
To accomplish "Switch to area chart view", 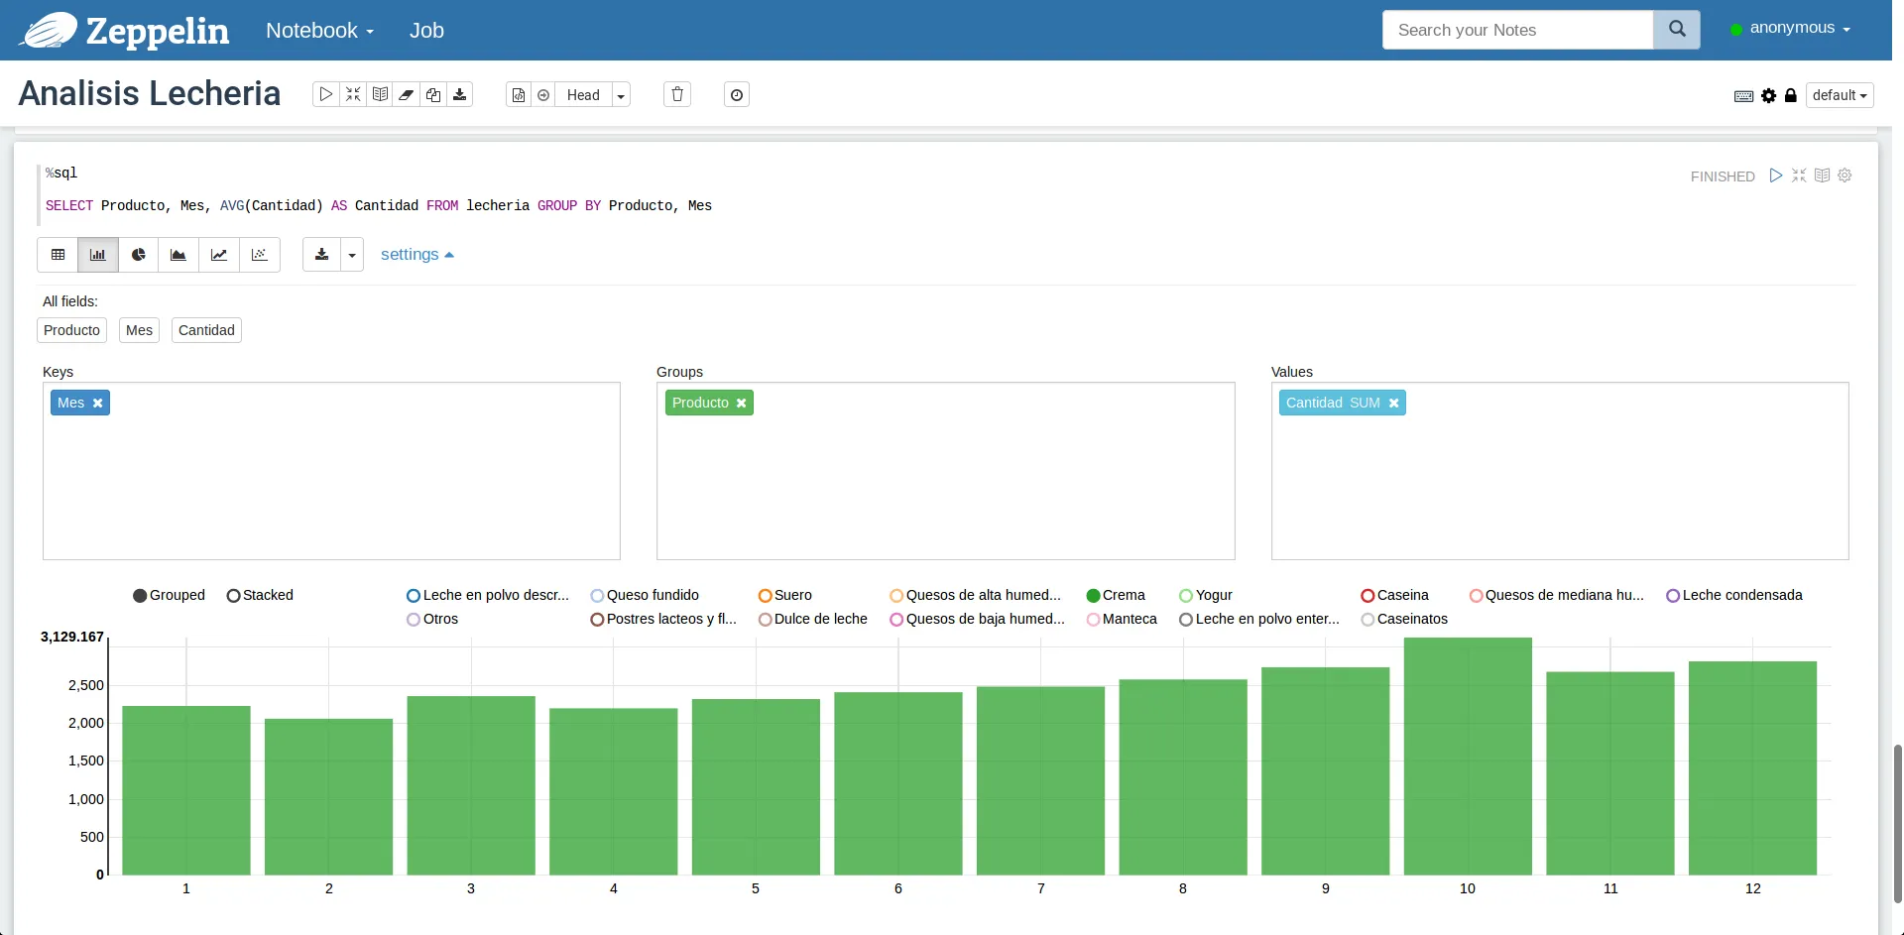I will 178,255.
